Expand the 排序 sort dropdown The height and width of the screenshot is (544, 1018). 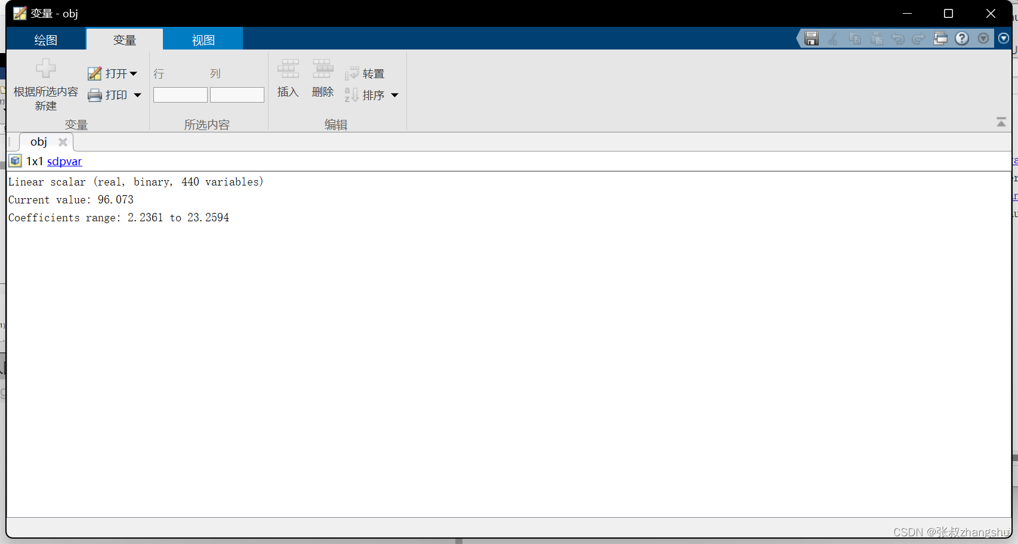pyautogui.click(x=394, y=95)
